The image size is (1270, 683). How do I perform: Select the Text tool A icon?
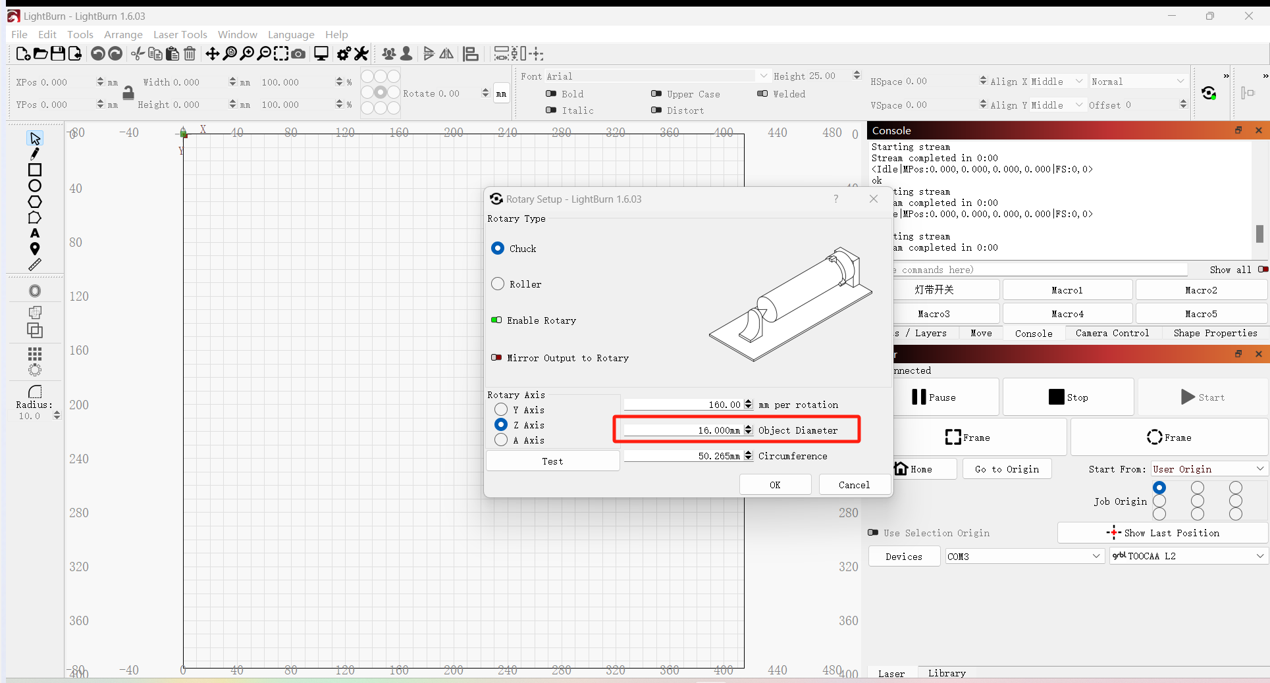click(35, 233)
